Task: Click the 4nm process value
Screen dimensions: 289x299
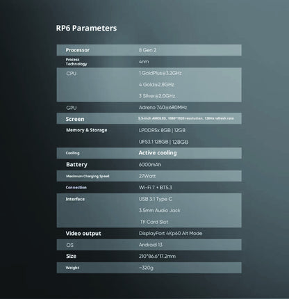Action: pyautogui.click(x=144, y=62)
